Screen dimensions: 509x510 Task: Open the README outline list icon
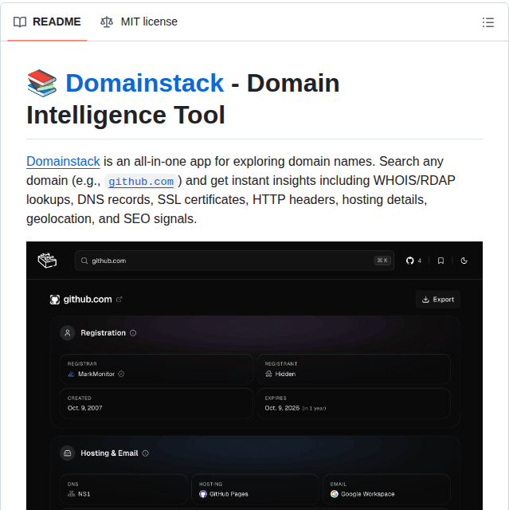487,22
